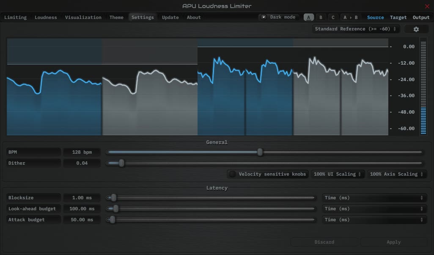
Task: Open the Update tab
Action: tap(170, 17)
